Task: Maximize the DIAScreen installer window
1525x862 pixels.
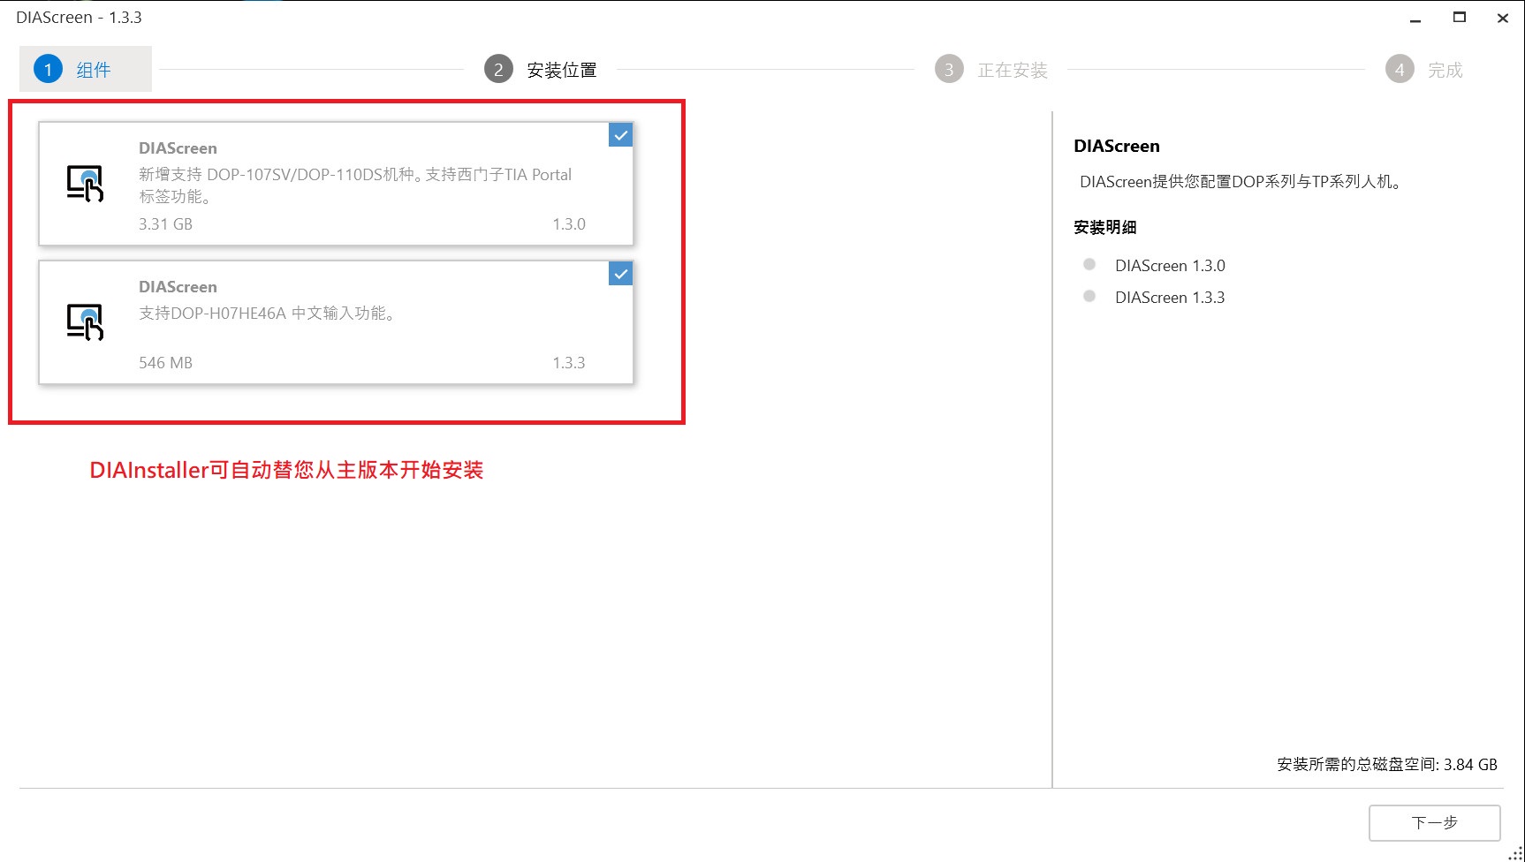Action: pyautogui.click(x=1460, y=18)
